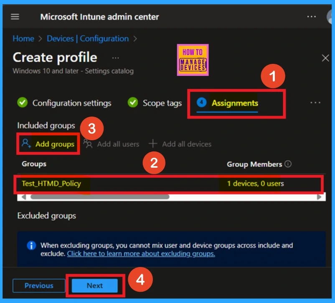Image resolution: width=335 pixels, height=303 pixels.
Task: Go to Home breadcrumb
Action: (23, 39)
